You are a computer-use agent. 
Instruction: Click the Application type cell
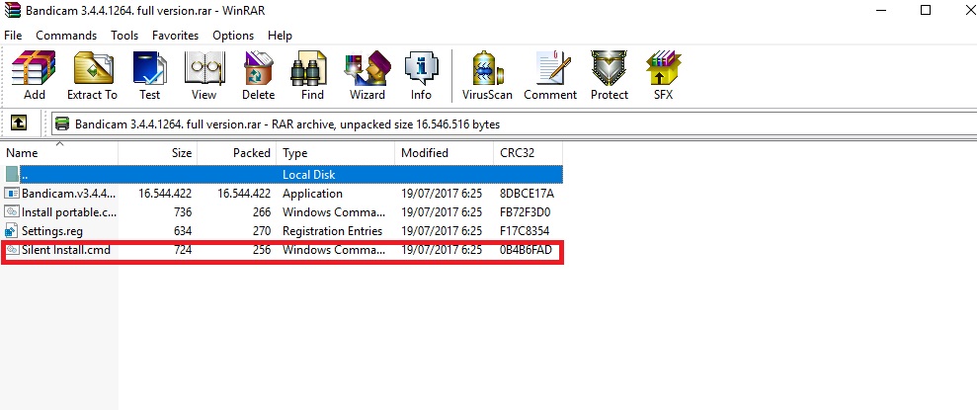coord(312,194)
